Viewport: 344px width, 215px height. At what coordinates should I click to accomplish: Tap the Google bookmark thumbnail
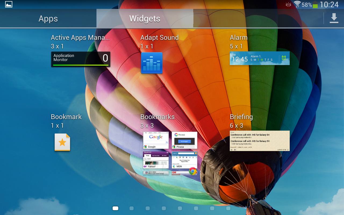pyautogui.click(x=156, y=140)
